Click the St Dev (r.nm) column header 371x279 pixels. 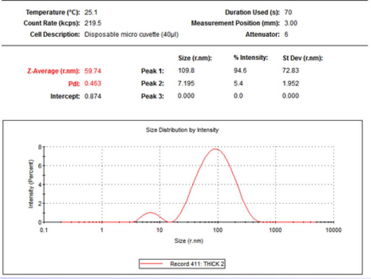click(x=302, y=59)
